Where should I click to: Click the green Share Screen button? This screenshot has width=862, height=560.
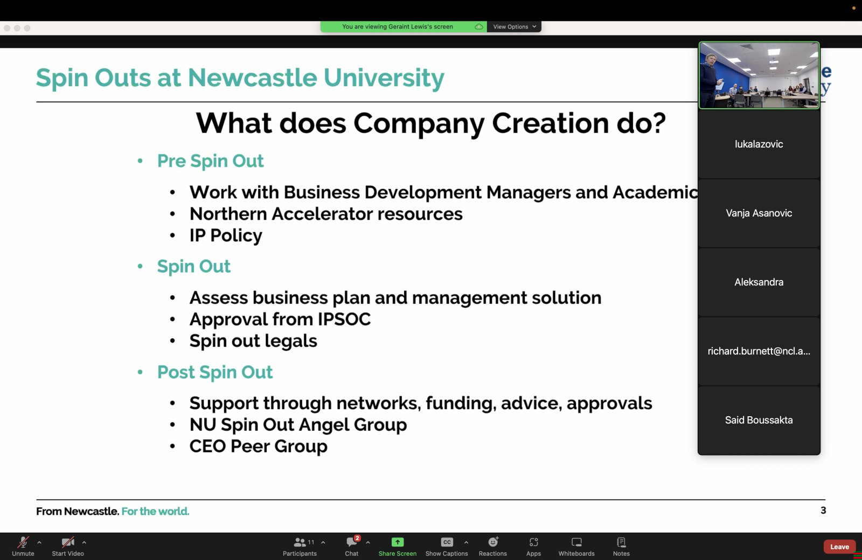tap(398, 546)
